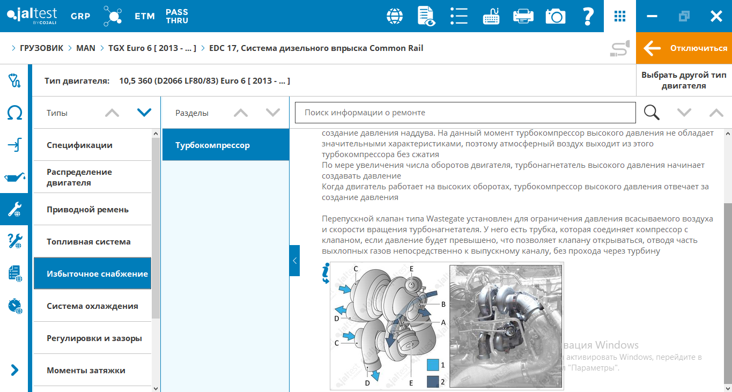Viewport: 732px width, 392px height.
Task: Open the checklist icon in top bar
Action: 459,16
